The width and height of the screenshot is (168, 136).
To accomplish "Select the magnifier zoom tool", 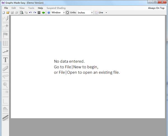I will [6, 85].
